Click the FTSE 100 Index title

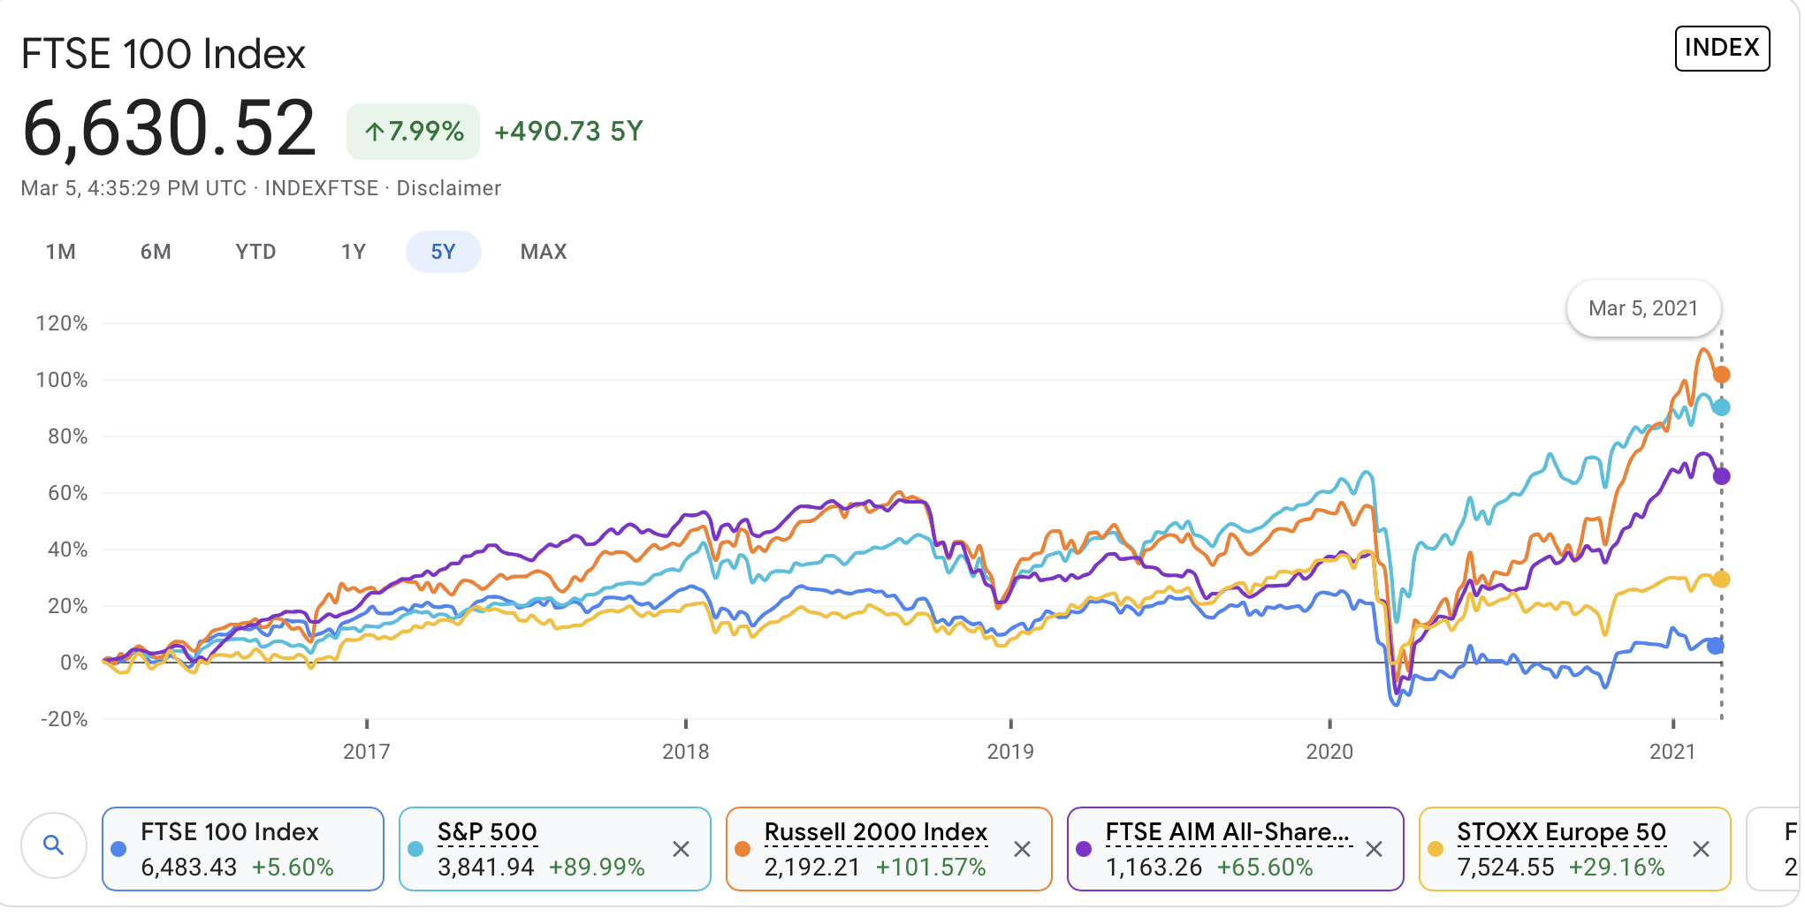(164, 54)
